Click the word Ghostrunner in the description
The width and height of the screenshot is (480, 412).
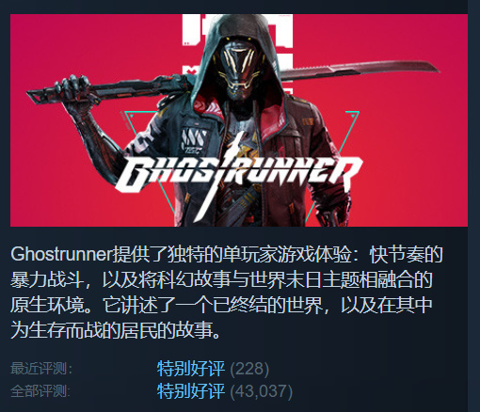tap(61, 255)
